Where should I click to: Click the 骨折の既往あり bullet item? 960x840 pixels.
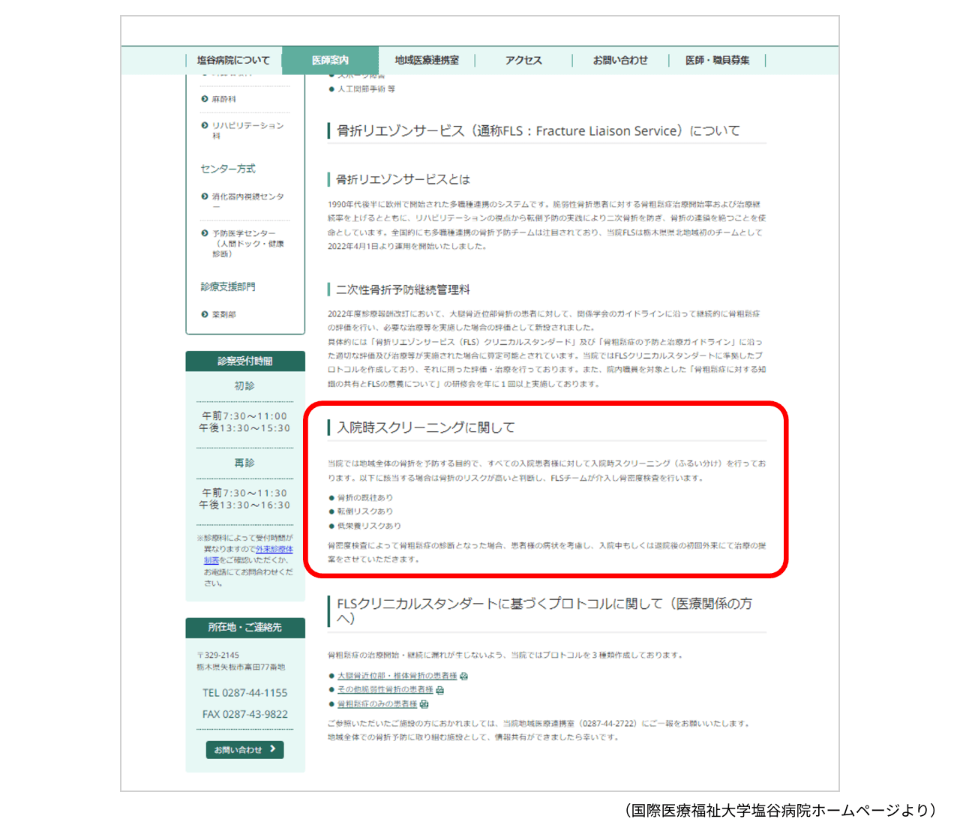tap(365, 497)
